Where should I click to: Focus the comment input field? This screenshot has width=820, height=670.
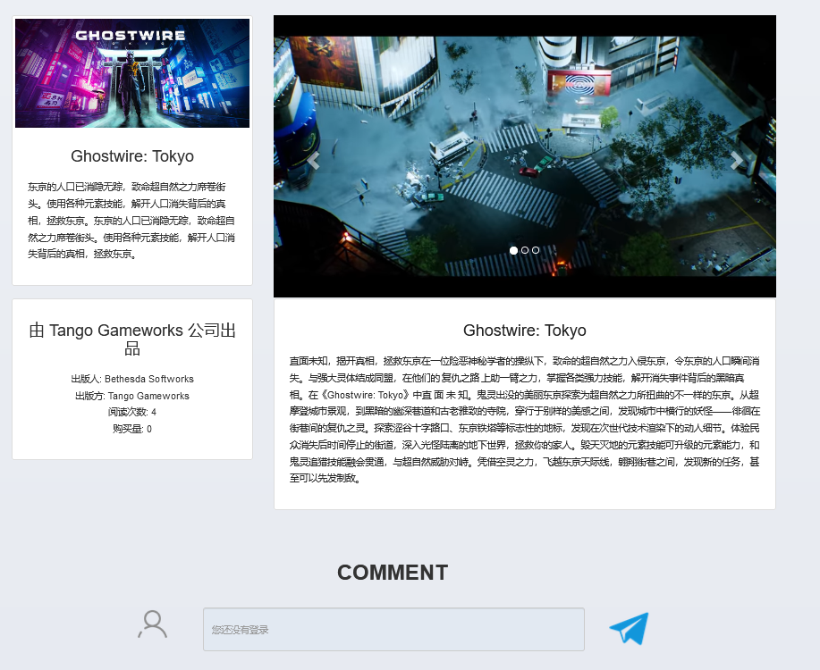click(x=393, y=630)
